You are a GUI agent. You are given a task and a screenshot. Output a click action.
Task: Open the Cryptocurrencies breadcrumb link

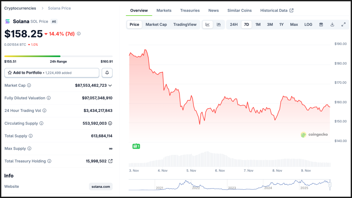coord(20,8)
